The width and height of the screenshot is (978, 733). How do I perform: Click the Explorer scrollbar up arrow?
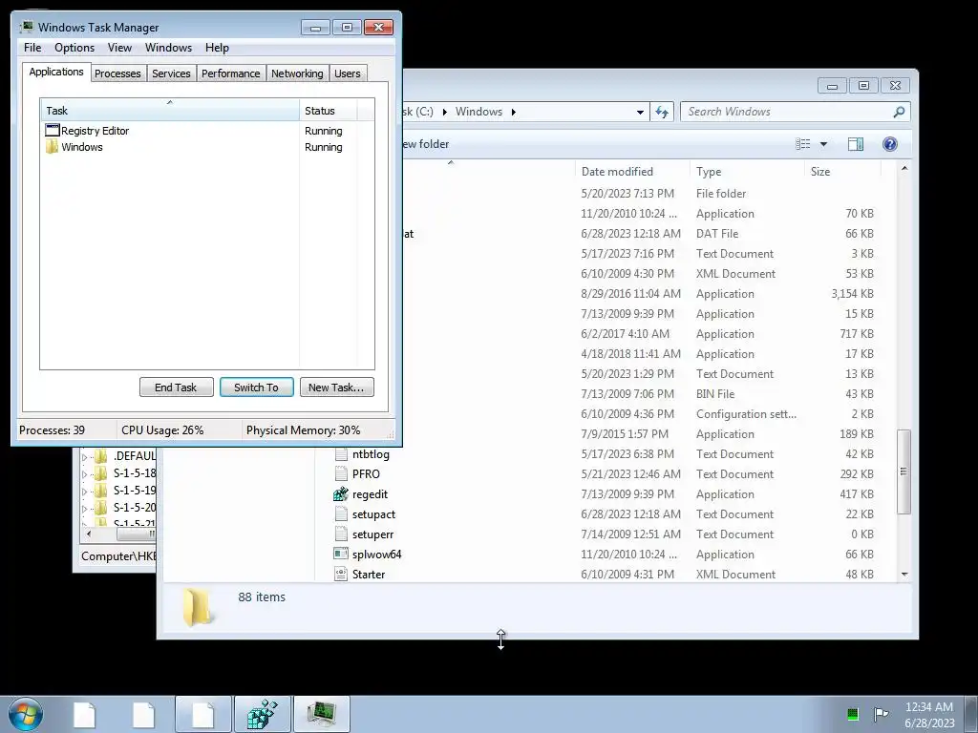pos(904,168)
